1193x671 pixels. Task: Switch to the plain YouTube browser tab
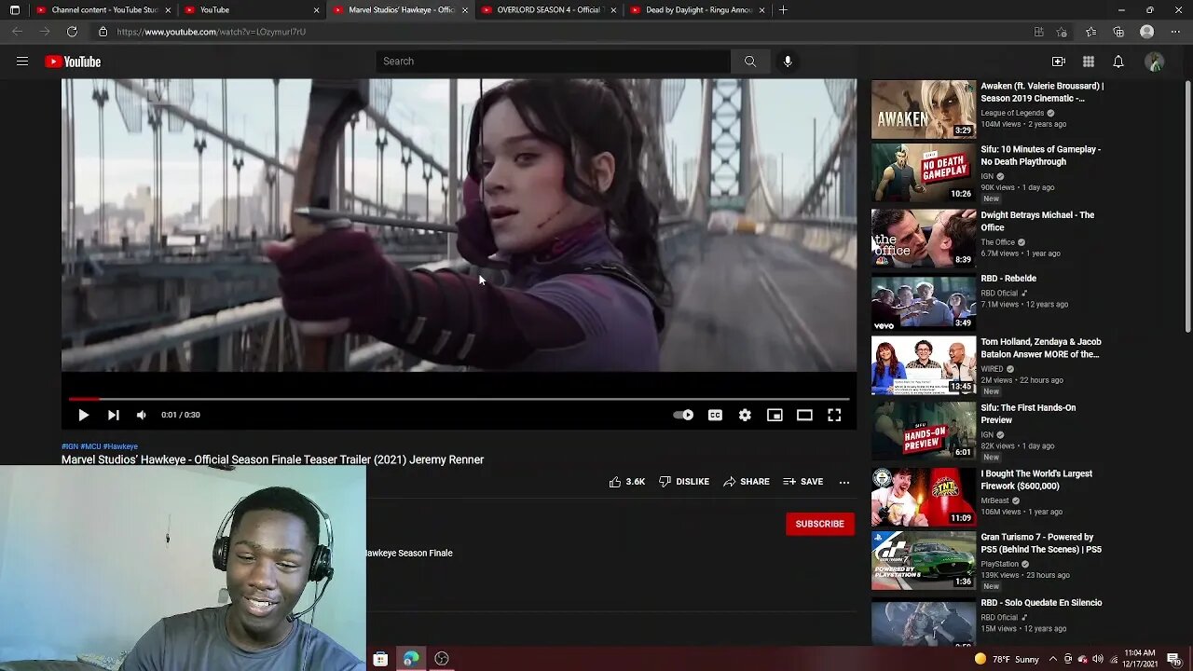(249, 9)
